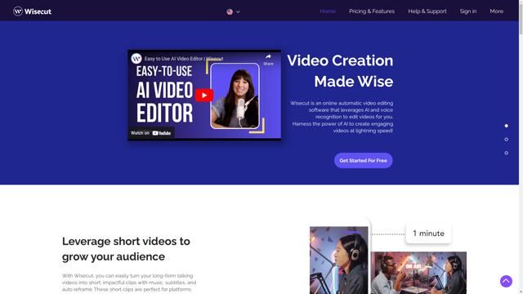Open Pricing & Features page
Image resolution: width=523 pixels, height=294 pixels.
pyautogui.click(x=372, y=11)
